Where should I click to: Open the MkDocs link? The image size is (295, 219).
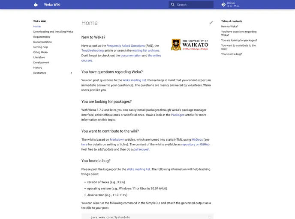coord(197,139)
